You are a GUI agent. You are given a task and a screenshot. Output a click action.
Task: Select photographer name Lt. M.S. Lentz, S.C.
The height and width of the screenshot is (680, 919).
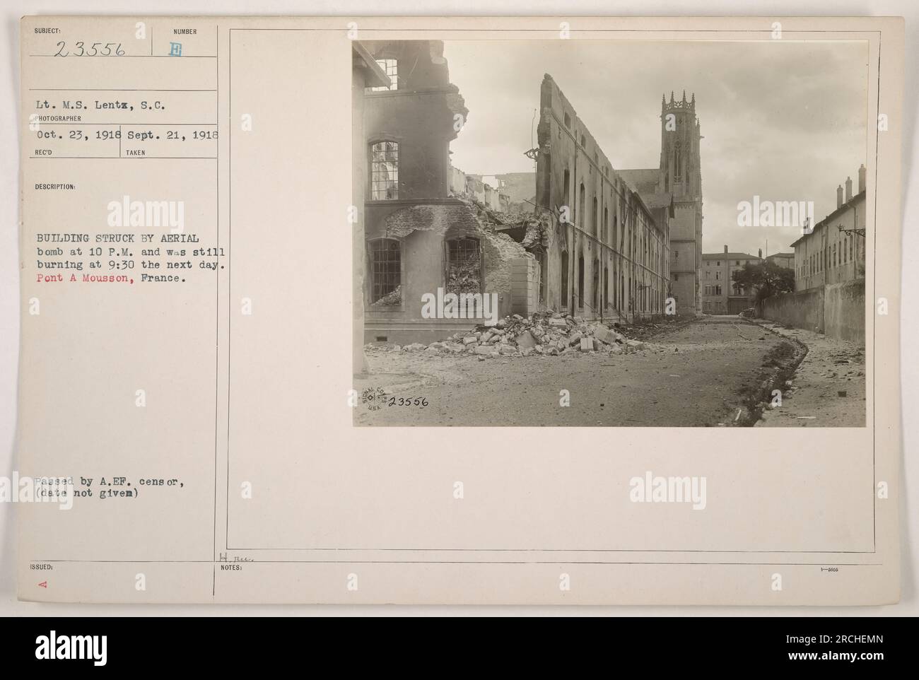(99, 105)
